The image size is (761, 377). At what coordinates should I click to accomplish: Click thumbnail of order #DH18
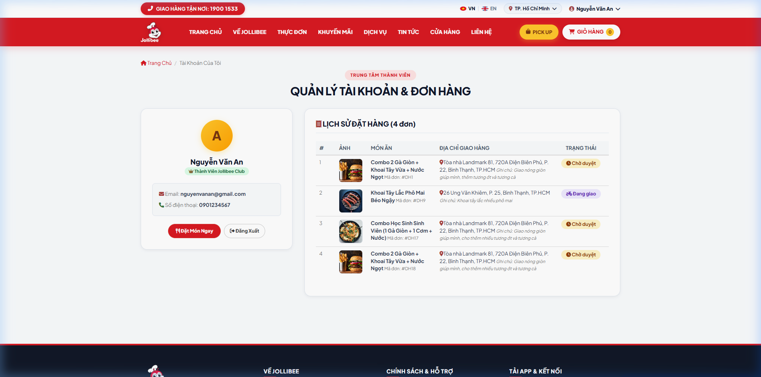pyautogui.click(x=351, y=262)
